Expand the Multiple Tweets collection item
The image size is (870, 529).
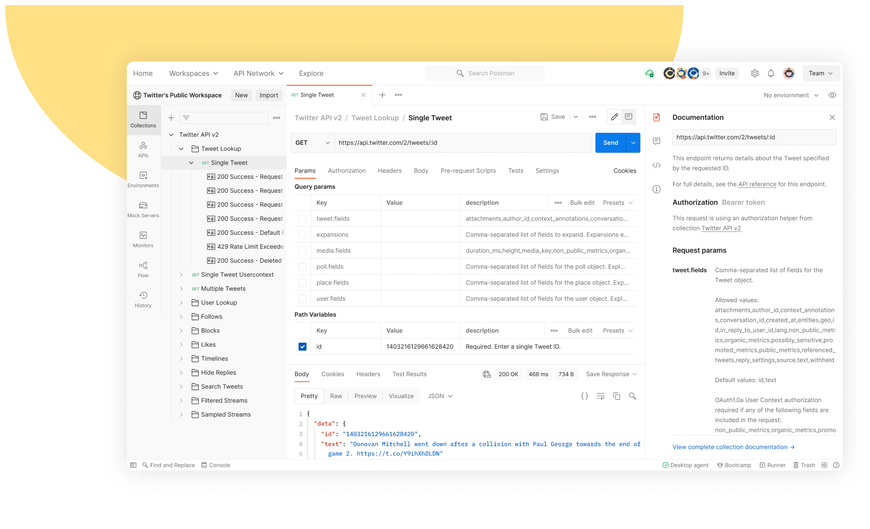pyautogui.click(x=180, y=288)
